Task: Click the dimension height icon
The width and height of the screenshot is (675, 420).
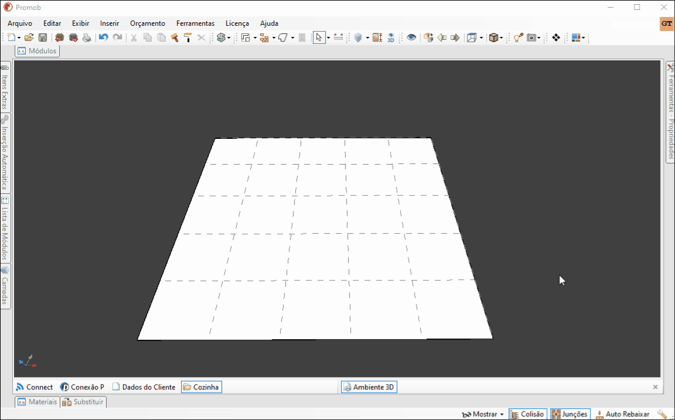Action: 377,37
